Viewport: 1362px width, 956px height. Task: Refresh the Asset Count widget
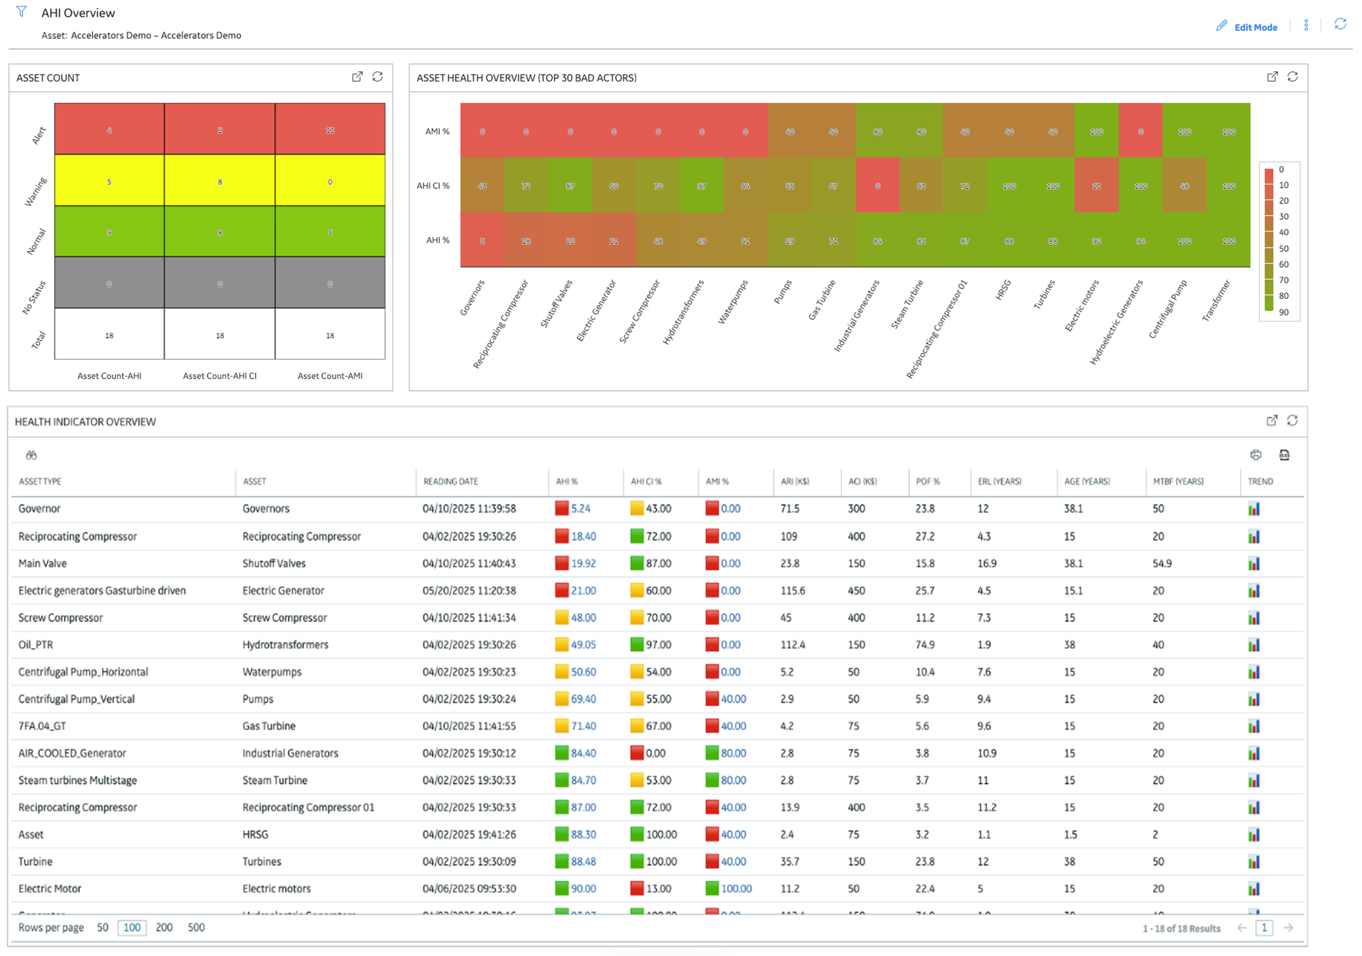(x=377, y=77)
